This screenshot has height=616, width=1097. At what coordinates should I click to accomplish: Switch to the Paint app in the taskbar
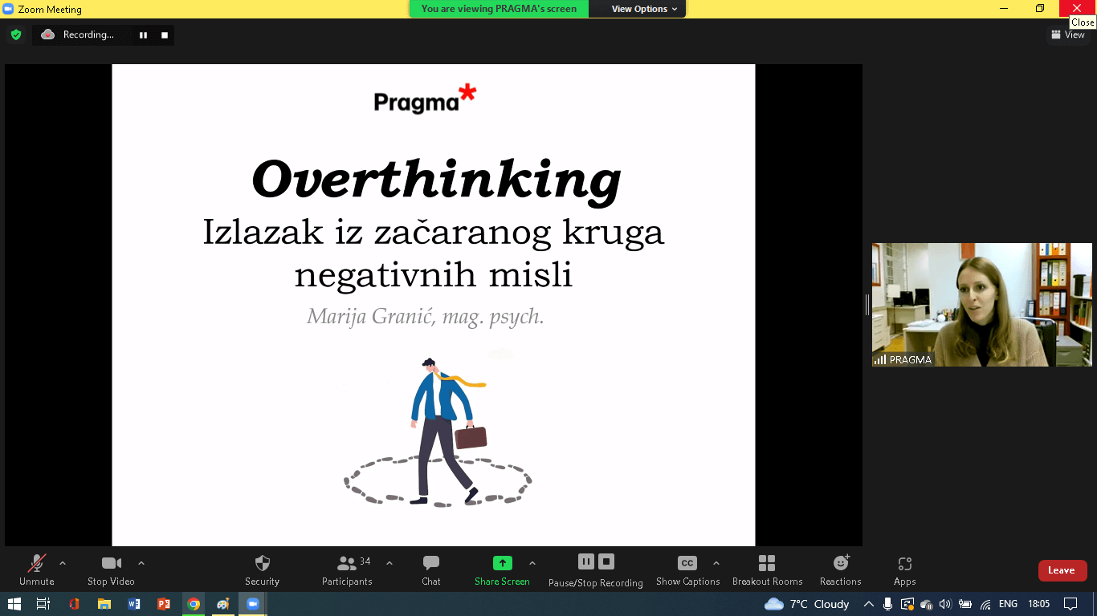pyautogui.click(x=223, y=604)
